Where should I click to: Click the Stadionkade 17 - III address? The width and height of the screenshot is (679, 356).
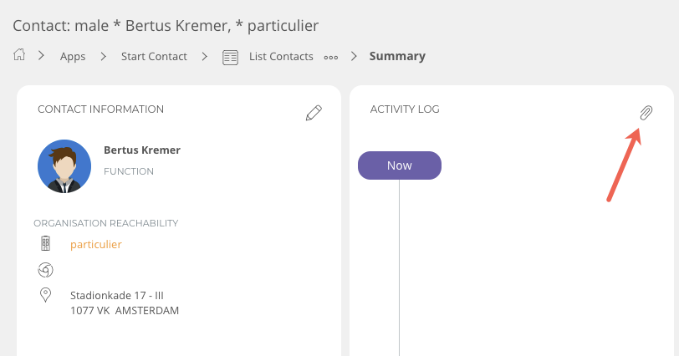pyautogui.click(x=117, y=294)
